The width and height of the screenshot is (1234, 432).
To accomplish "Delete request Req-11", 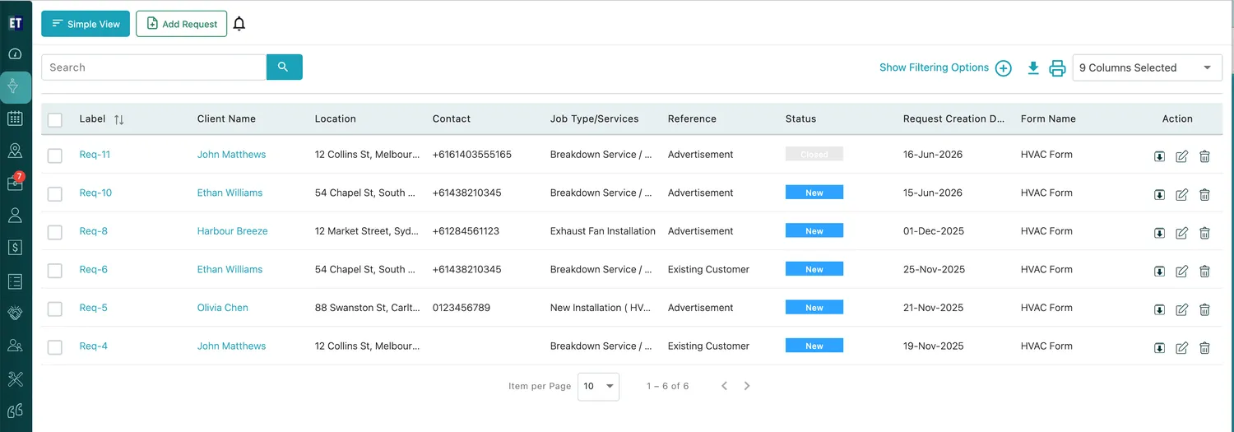I will (1204, 156).
